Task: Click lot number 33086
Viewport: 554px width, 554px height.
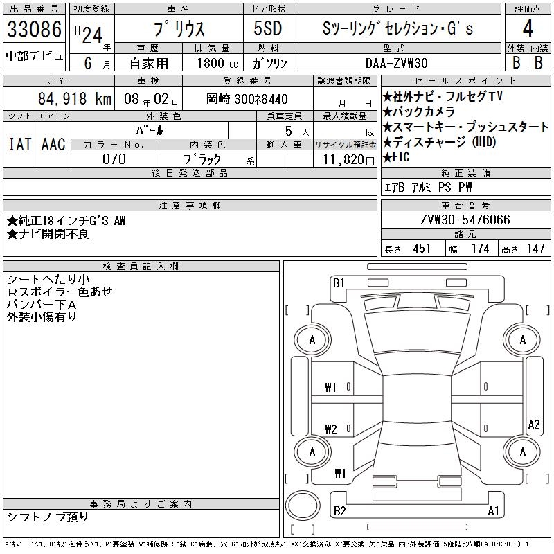Action: [x=34, y=28]
